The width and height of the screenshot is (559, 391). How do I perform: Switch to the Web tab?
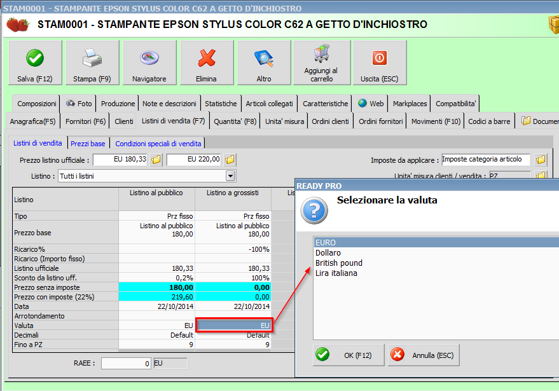click(x=371, y=104)
